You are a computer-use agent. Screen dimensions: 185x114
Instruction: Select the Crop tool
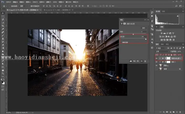click(3, 26)
